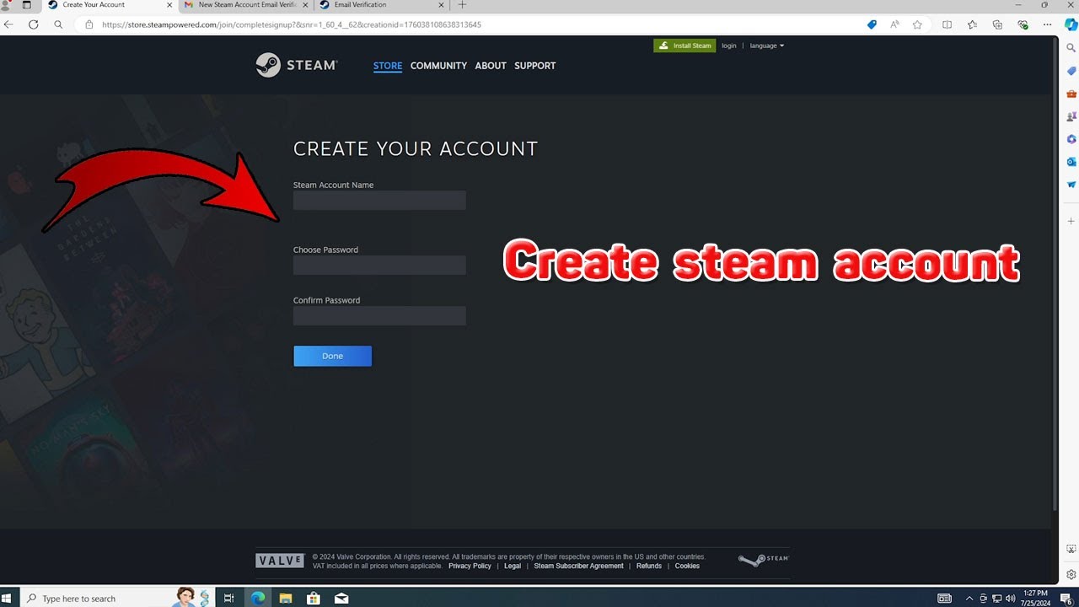Open the language dropdown
The height and width of the screenshot is (607, 1079).
pyautogui.click(x=765, y=46)
